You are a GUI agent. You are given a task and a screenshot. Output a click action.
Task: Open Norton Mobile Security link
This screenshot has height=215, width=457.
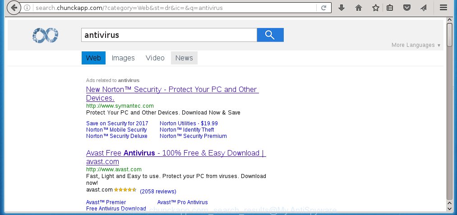click(116, 130)
